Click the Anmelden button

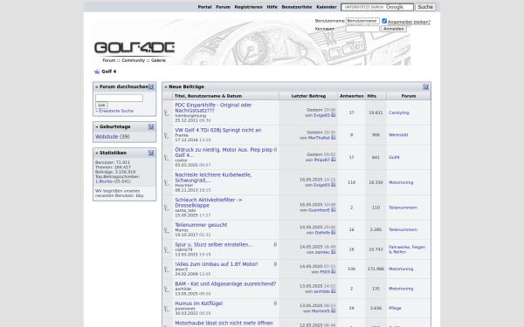coord(394,29)
